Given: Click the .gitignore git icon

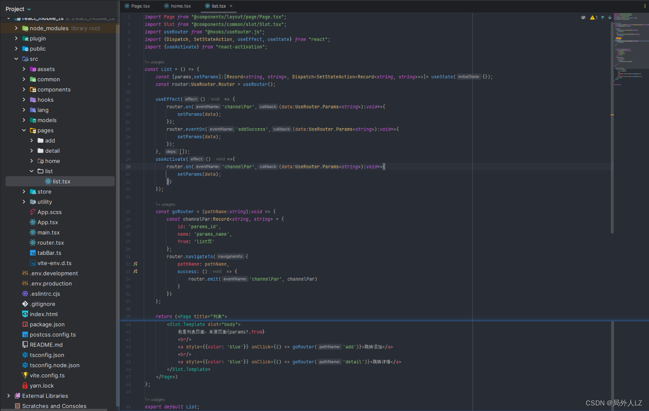Looking at the screenshot, I should tap(25, 304).
